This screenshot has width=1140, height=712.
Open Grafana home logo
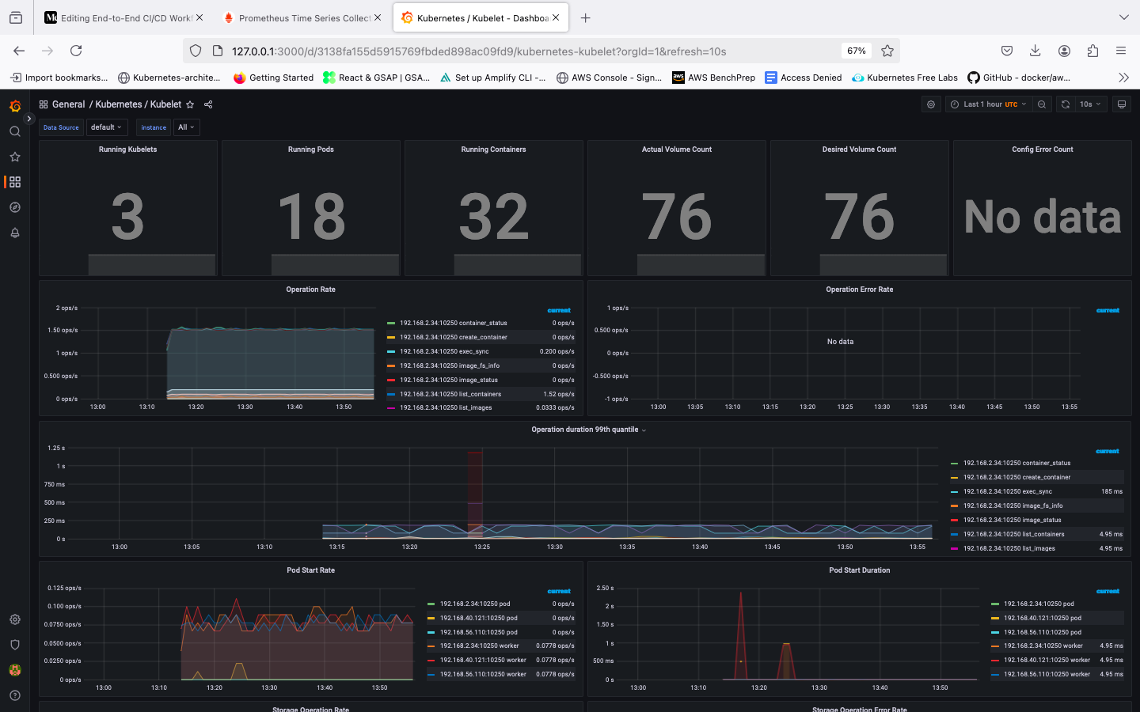(15, 106)
